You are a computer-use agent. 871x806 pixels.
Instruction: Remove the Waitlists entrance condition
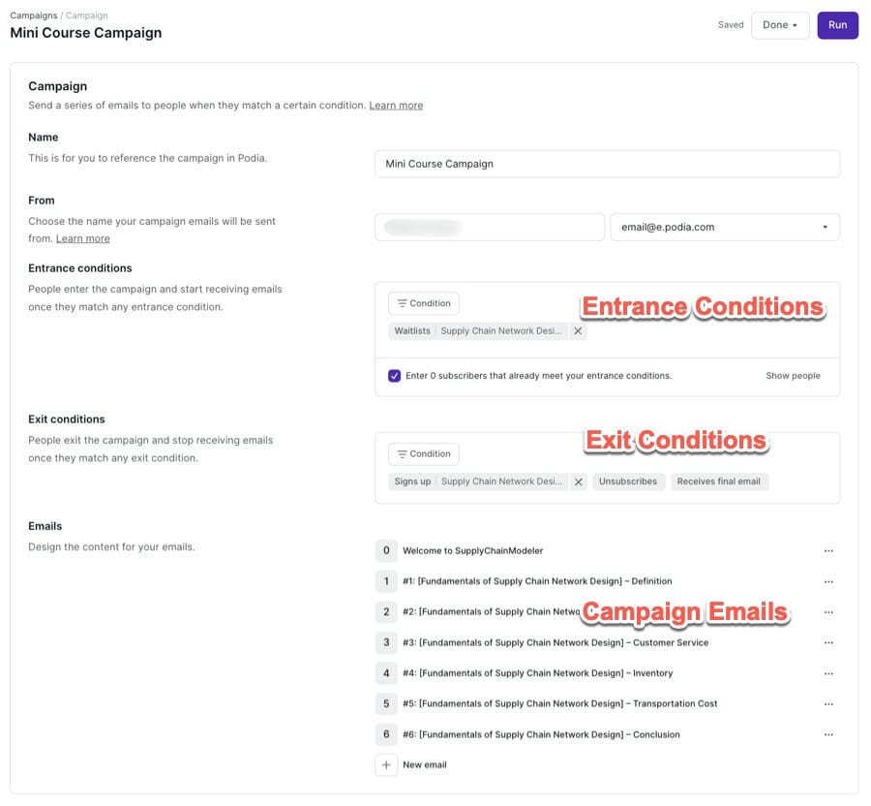click(x=578, y=331)
